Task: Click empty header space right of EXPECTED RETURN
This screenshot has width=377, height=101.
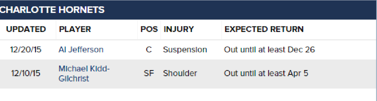Action: 340,29
